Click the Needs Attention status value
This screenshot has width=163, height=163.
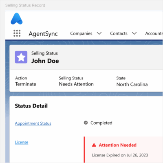point(76,84)
